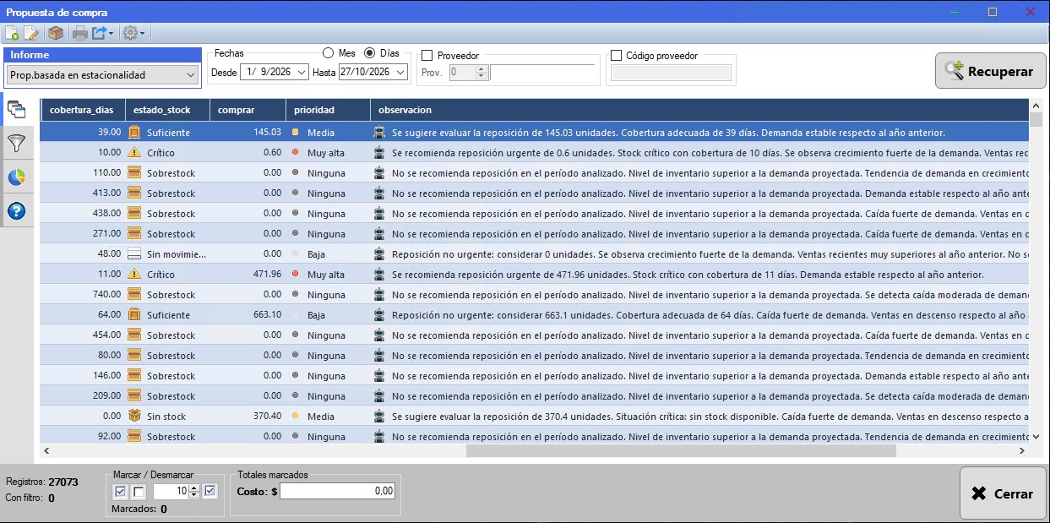Increase the mark count spinner value
The image size is (1050, 523).
pyautogui.click(x=194, y=488)
